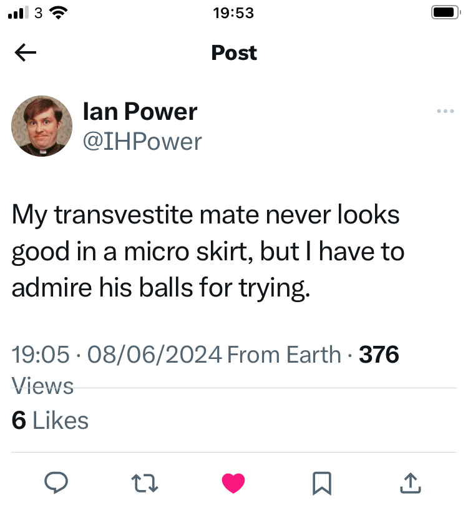Open the share post icon

(x=409, y=481)
